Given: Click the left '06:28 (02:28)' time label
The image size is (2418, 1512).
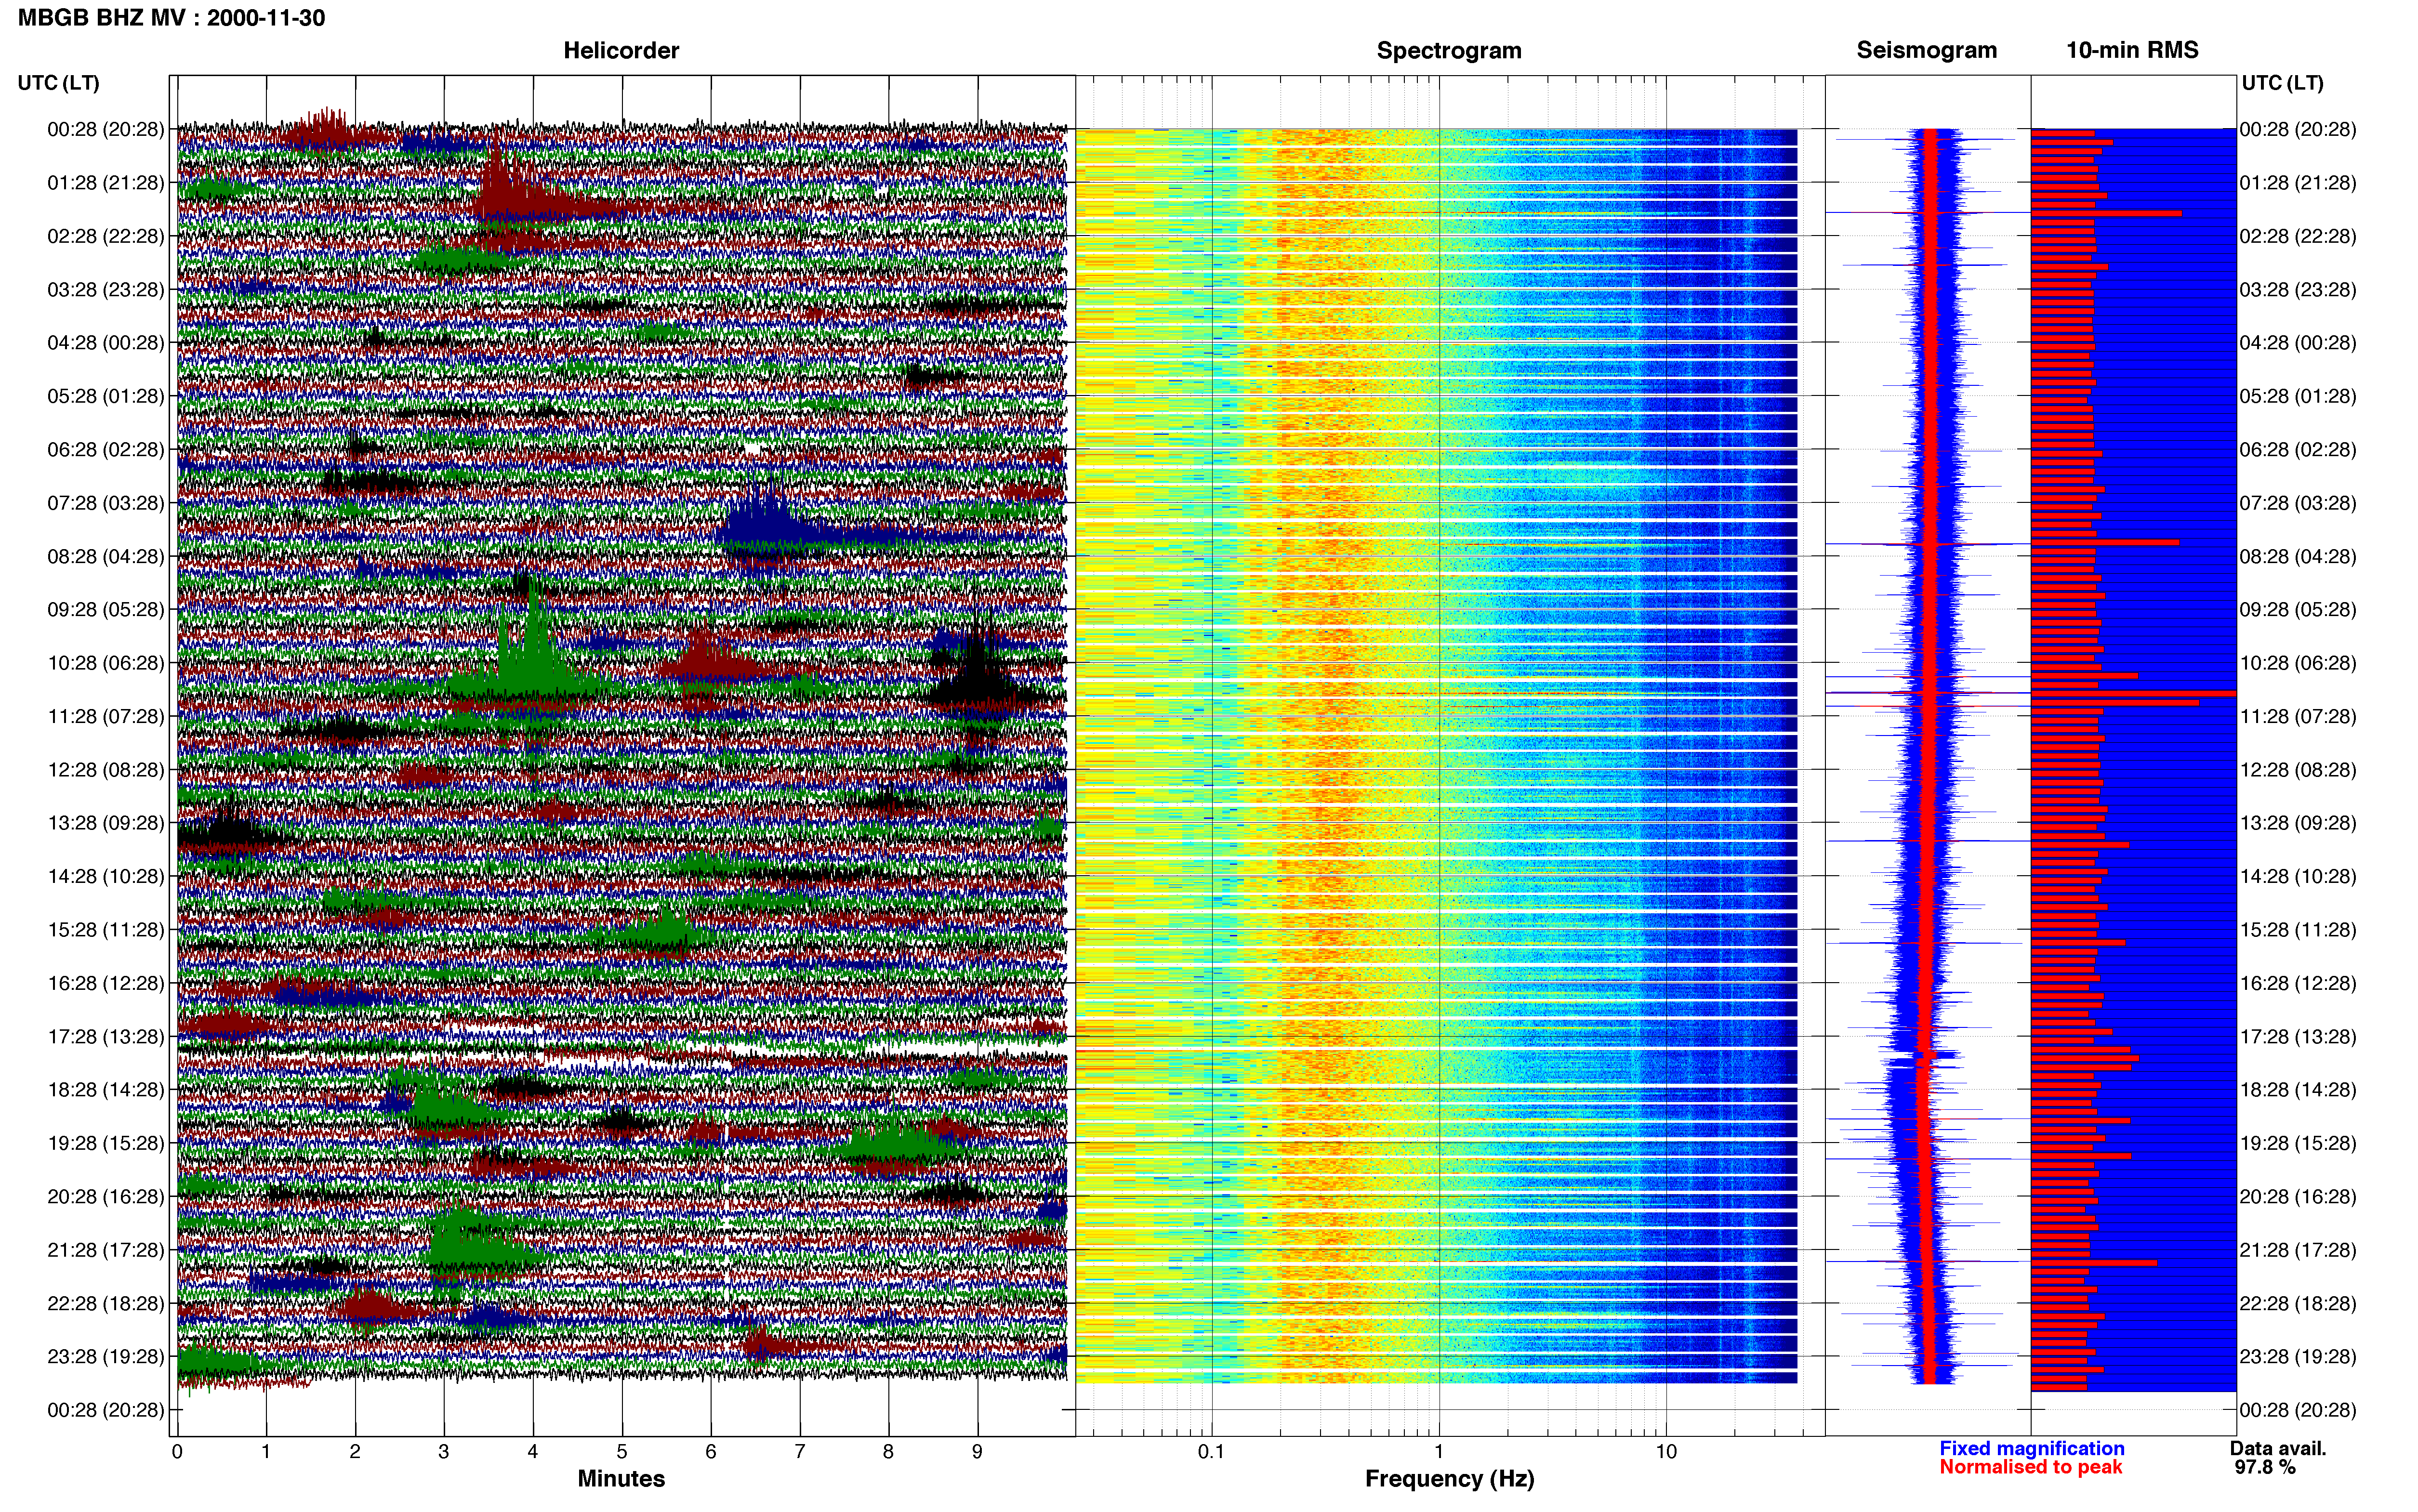Looking at the screenshot, I should click(106, 450).
